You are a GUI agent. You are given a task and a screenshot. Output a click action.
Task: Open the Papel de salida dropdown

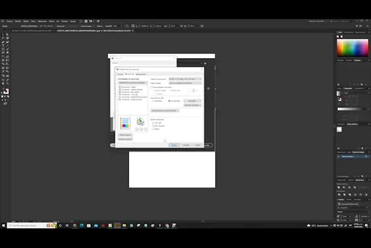coord(185,83)
